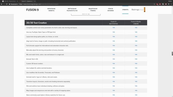
Task: Click Fusion 9 YES for 'Extrude Text in 3D' row
Action: pyautogui.click(x=114, y=59)
